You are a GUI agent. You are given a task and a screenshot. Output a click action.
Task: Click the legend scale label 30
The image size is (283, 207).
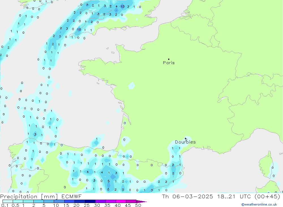[x=97, y=205]
